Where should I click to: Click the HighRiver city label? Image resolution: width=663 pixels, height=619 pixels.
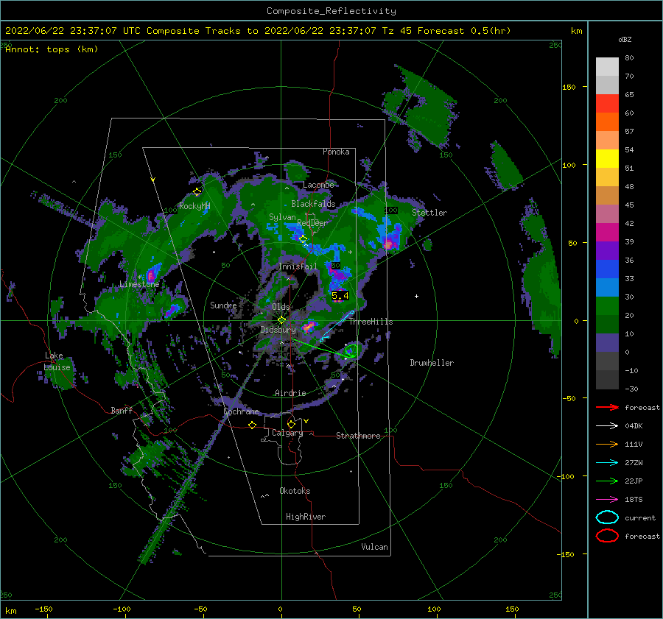coord(306,517)
